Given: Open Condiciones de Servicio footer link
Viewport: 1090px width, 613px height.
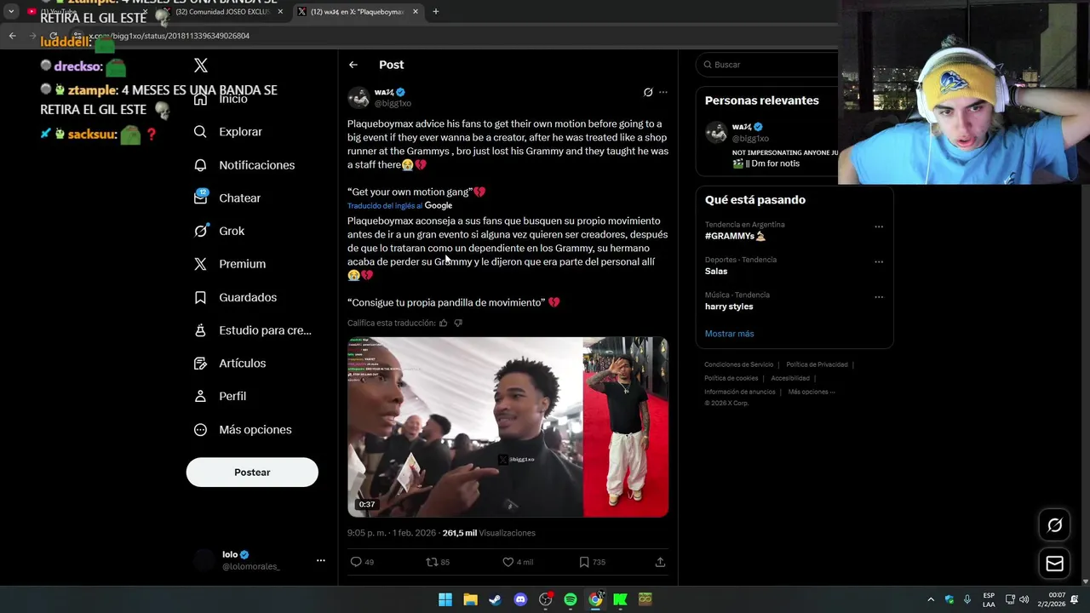Looking at the screenshot, I should point(739,364).
